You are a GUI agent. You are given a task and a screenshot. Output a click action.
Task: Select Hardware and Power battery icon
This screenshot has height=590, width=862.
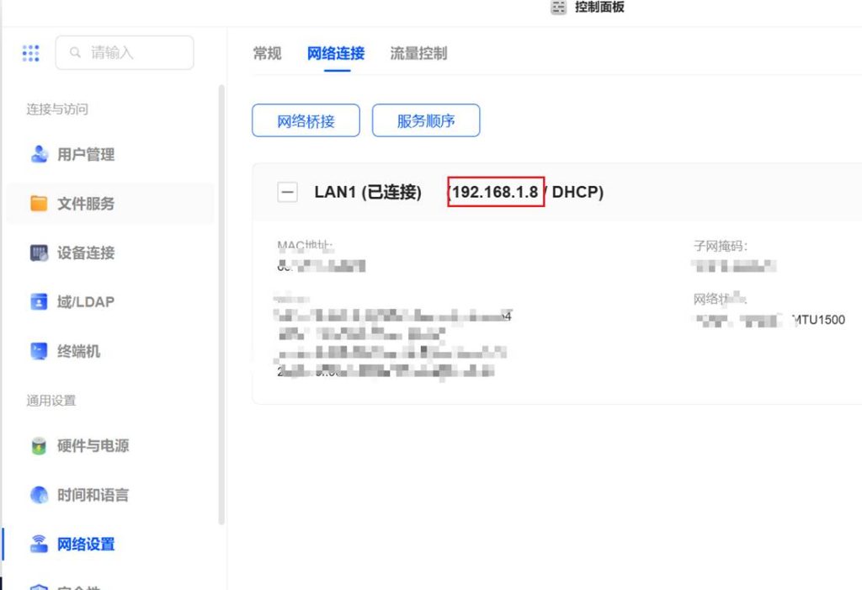click(39, 445)
